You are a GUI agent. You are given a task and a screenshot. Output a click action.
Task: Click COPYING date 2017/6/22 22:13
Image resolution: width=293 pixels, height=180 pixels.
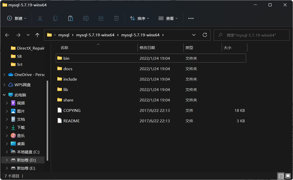pyautogui.click(x=155, y=110)
